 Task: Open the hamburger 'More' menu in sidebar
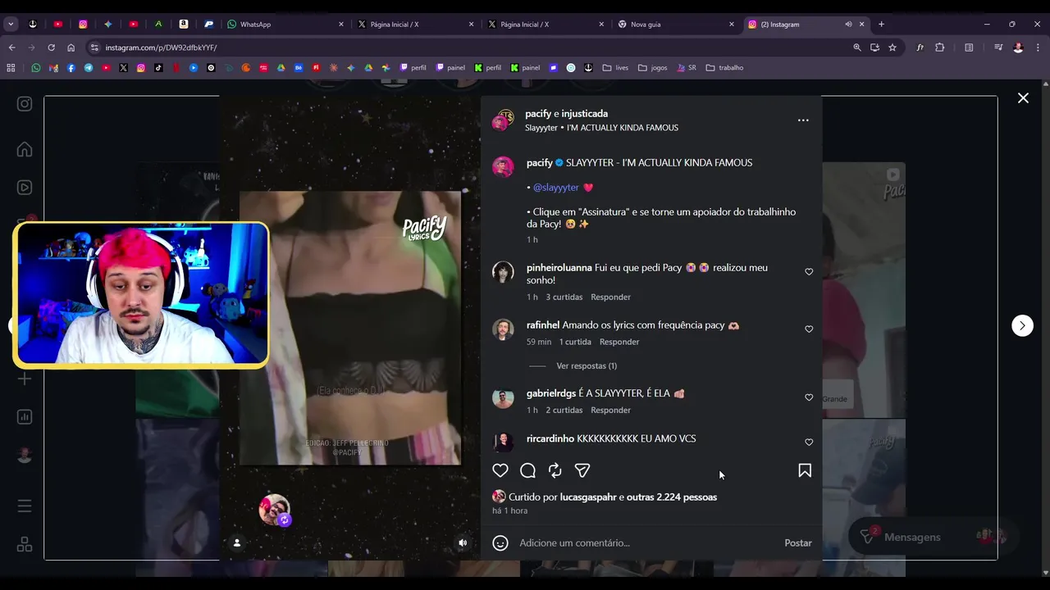click(x=25, y=506)
